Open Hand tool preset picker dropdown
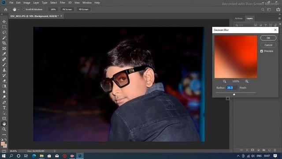Image resolution: width=282 pixels, height=159 pixels. coord(19,10)
